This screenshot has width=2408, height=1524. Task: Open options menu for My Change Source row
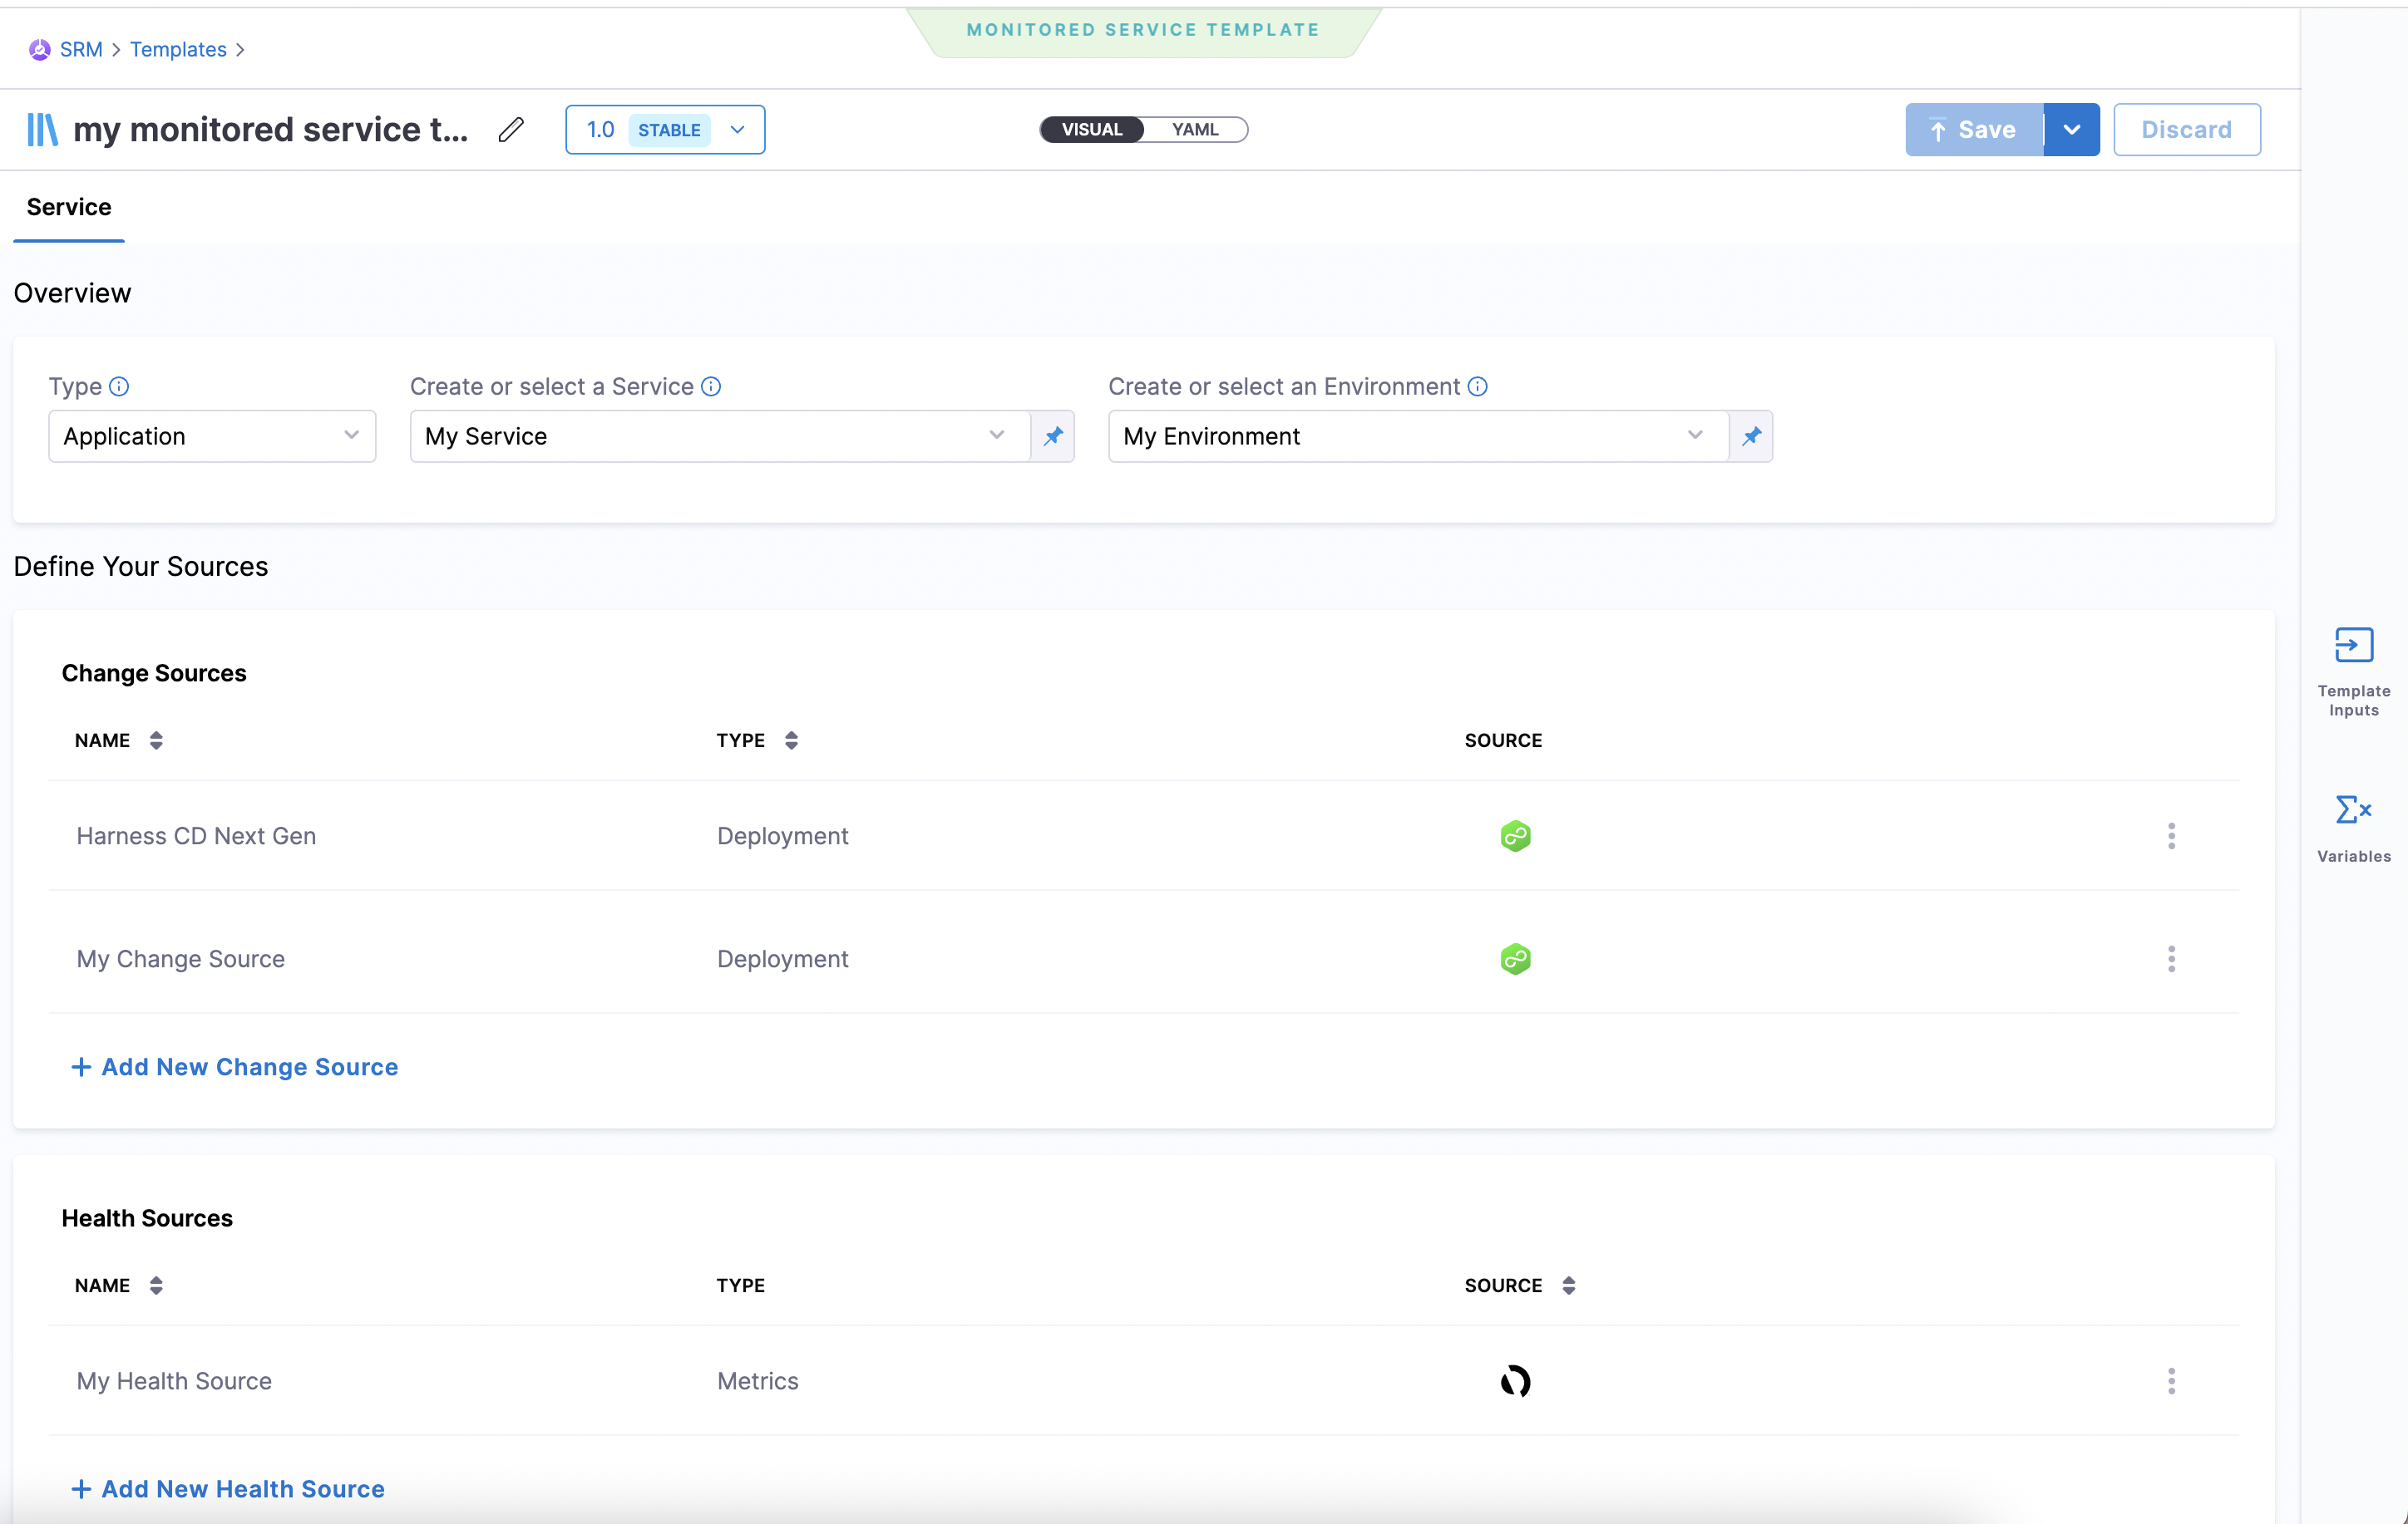2171,958
